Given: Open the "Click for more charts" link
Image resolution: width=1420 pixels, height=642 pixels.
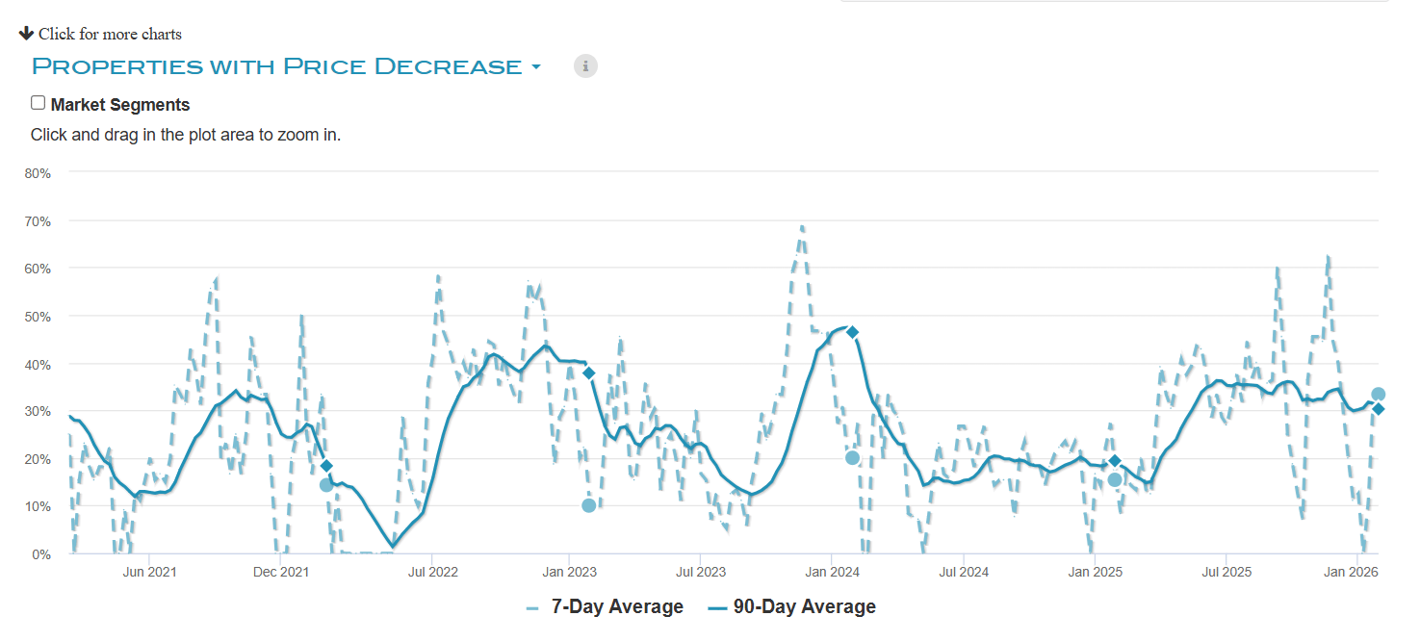Looking at the screenshot, I should pyautogui.click(x=110, y=35).
